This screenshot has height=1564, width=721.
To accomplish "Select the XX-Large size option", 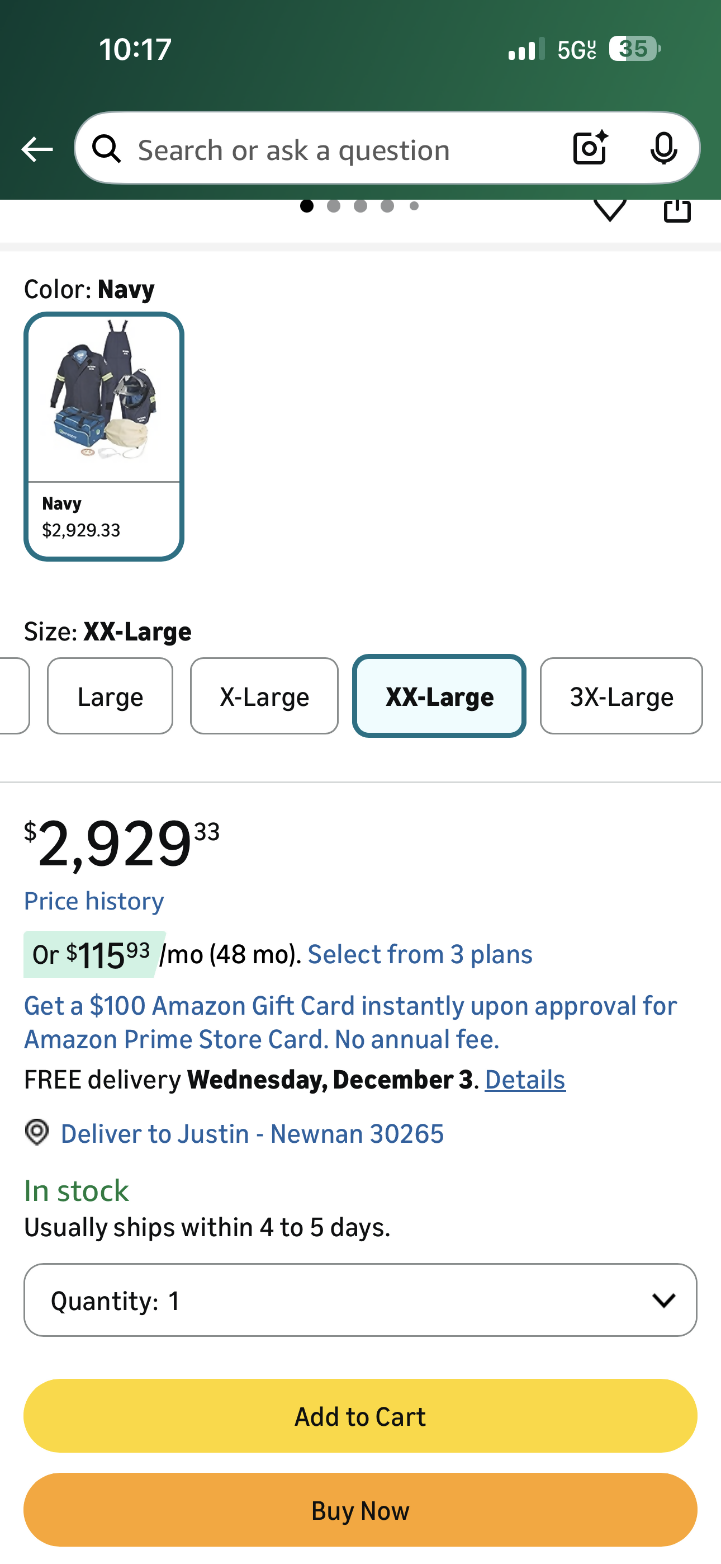I will click(x=439, y=696).
